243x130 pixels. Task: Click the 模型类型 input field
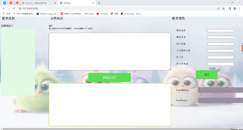[220, 31]
